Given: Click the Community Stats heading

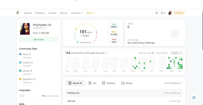Looking at the screenshot, I should pyautogui.click(x=28, y=48).
